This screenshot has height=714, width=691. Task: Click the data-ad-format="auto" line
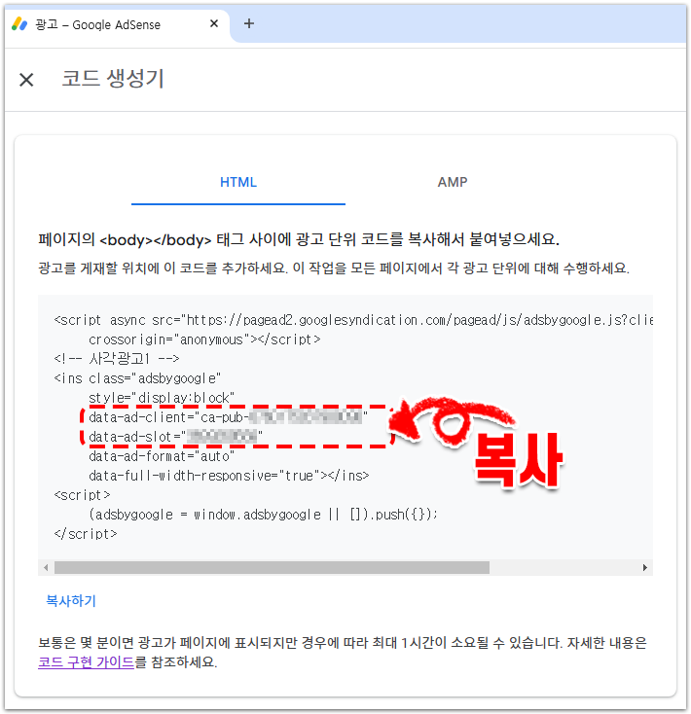pyautogui.click(x=162, y=456)
